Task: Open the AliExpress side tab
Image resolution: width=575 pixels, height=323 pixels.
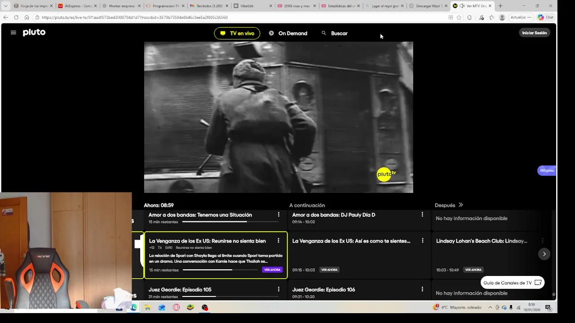Action: [x=547, y=170]
